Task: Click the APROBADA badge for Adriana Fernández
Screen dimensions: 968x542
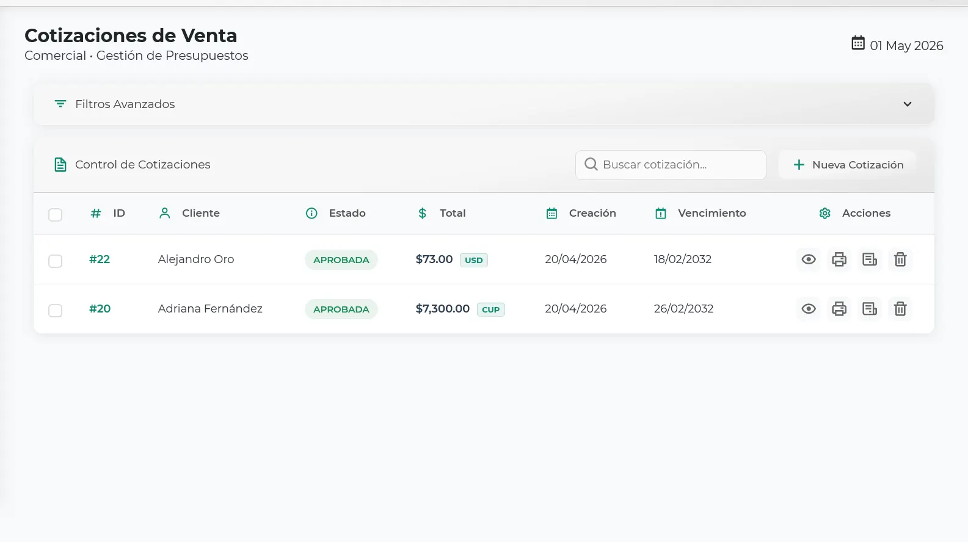Action: pos(341,309)
